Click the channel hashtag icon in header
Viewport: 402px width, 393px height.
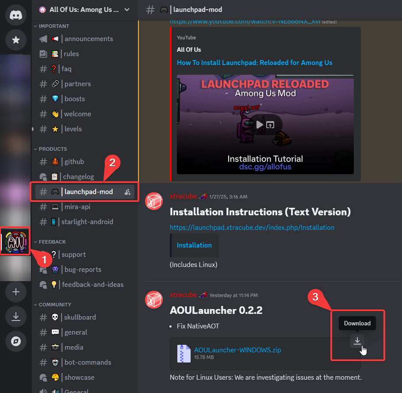pyautogui.click(x=150, y=10)
